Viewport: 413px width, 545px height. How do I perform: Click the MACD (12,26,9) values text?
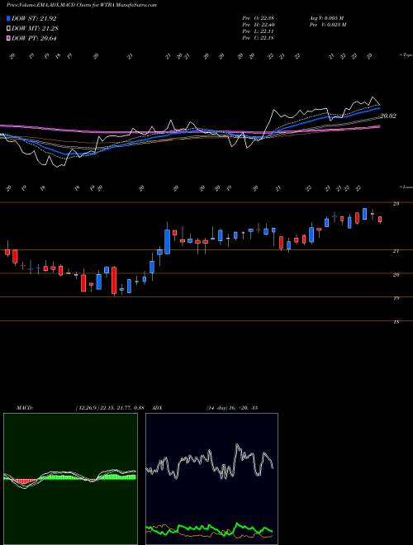click(x=110, y=408)
